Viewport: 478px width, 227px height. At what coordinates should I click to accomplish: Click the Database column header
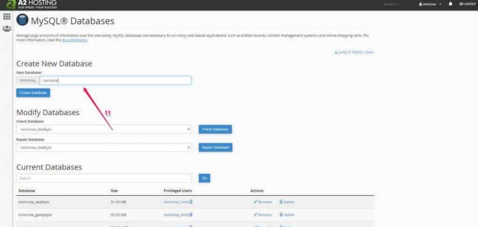click(27, 191)
